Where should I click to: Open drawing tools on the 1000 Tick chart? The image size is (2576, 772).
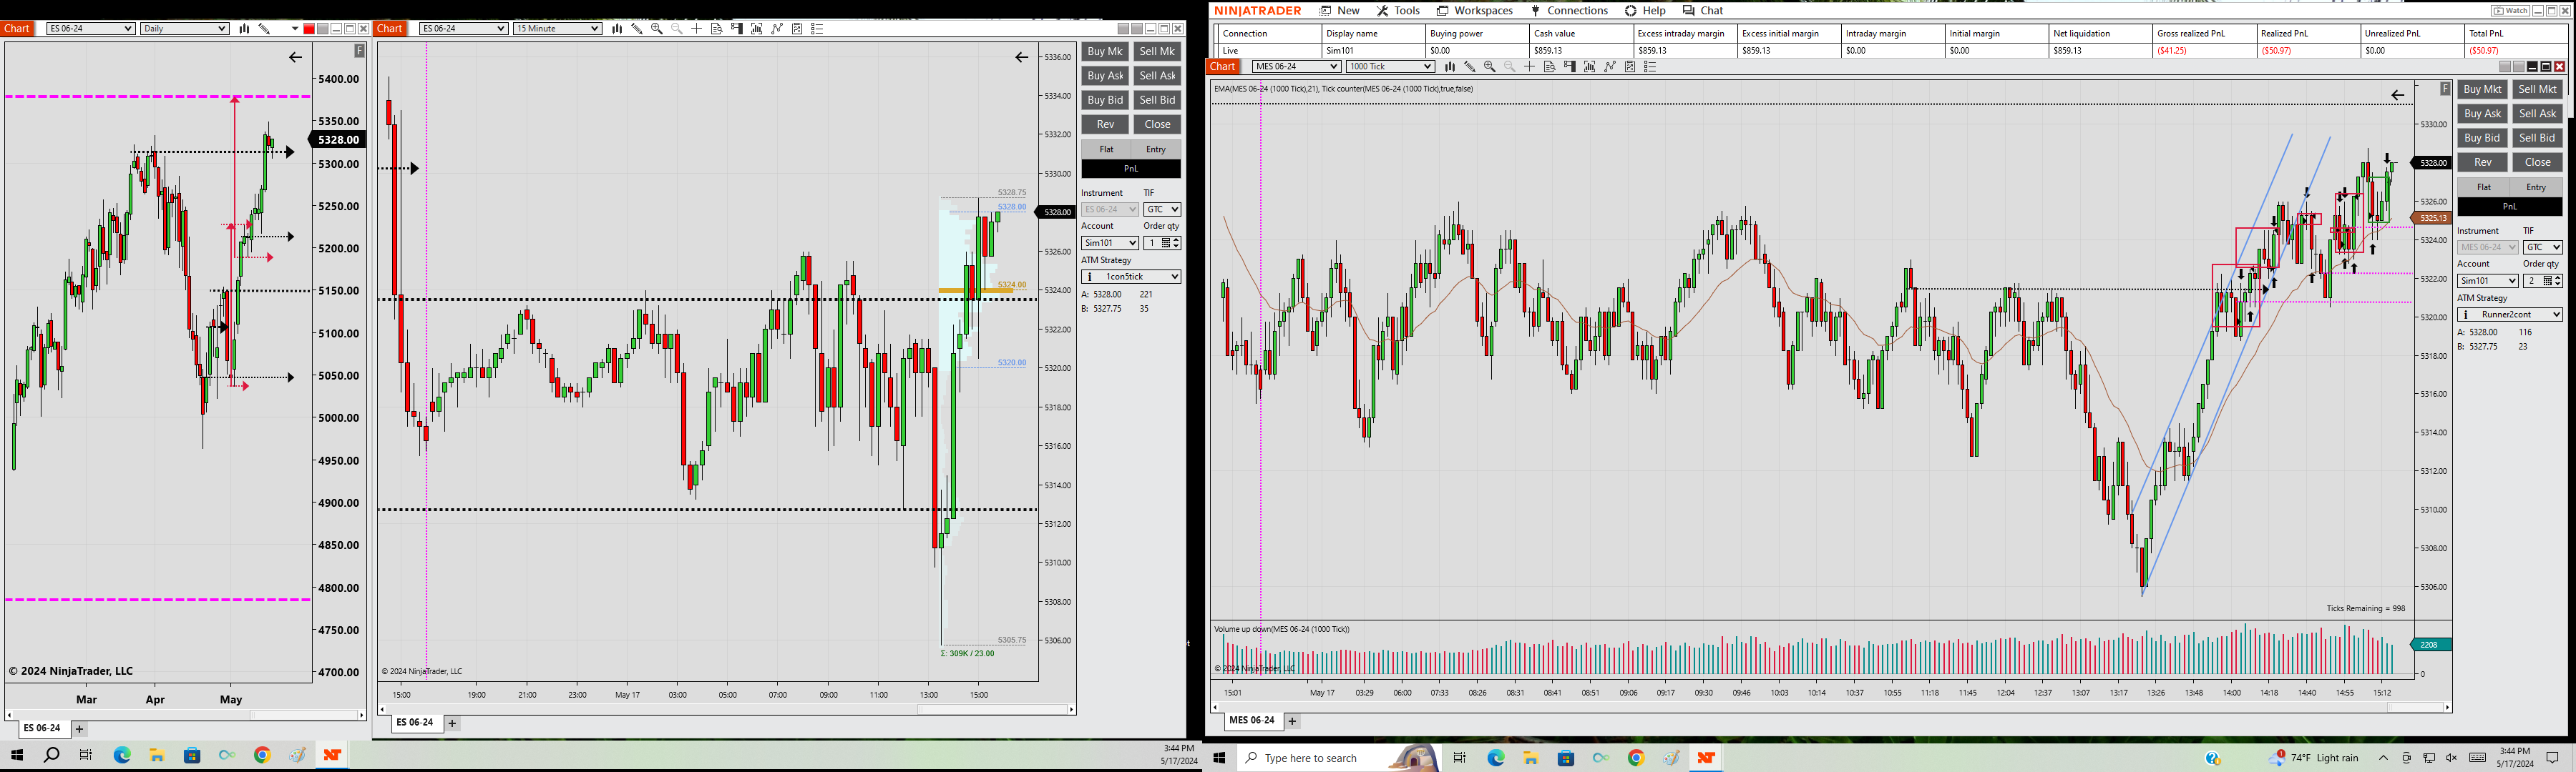click(1470, 67)
